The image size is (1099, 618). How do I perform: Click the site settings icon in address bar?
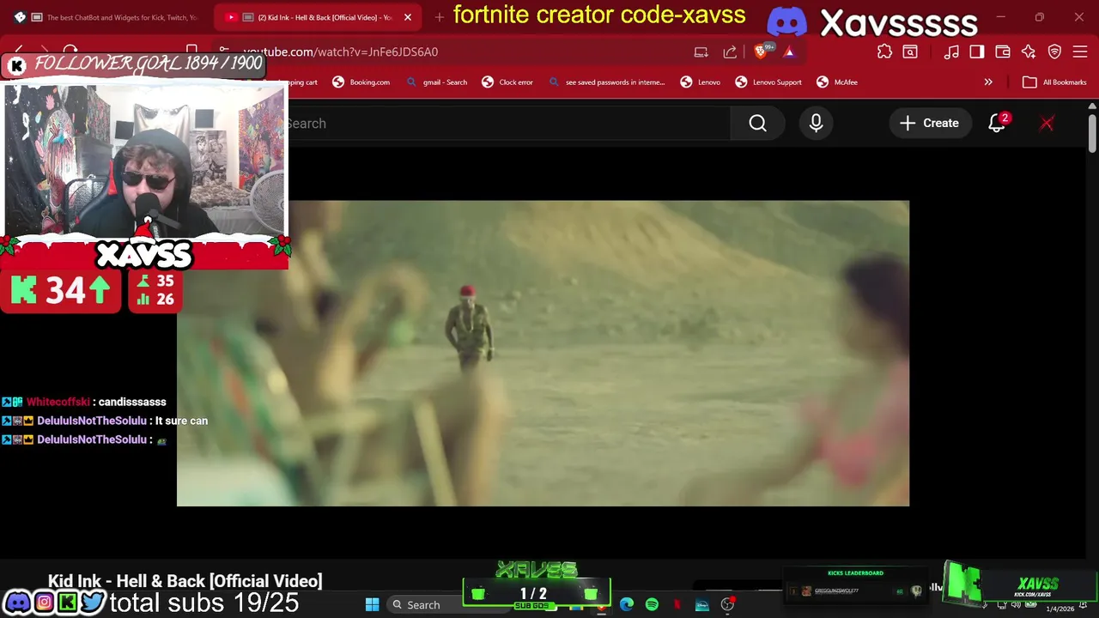pyautogui.click(x=223, y=51)
